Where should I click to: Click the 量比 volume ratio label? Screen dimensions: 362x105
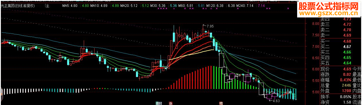tap(357, 86)
